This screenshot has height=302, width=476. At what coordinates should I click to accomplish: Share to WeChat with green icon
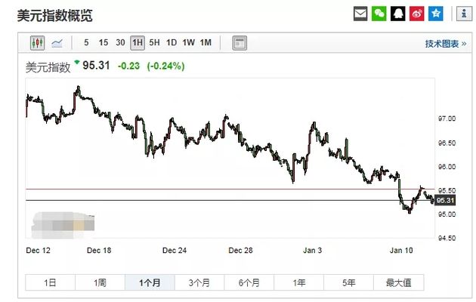(379, 14)
